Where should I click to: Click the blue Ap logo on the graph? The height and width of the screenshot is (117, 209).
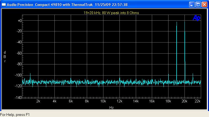(196, 18)
